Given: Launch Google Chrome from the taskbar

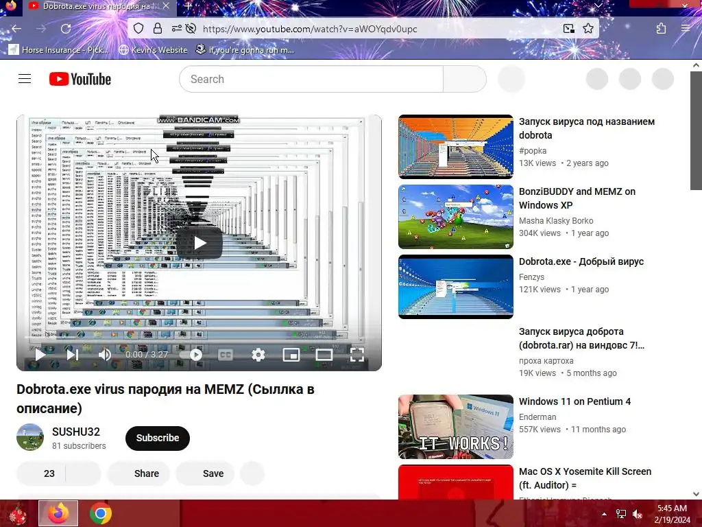Looking at the screenshot, I should click(x=100, y=513).
